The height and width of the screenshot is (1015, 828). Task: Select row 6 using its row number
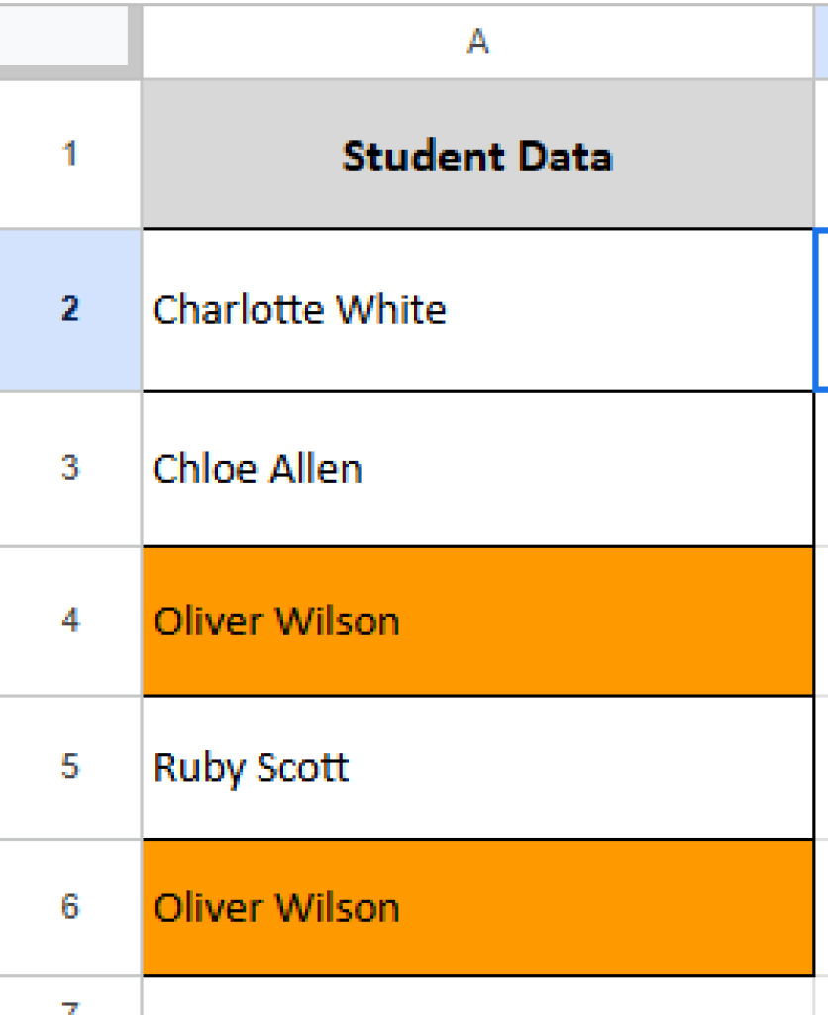69,907
